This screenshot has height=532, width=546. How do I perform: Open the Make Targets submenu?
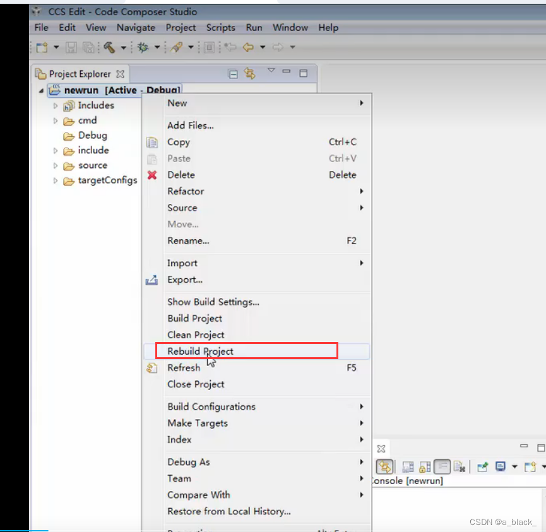[x=256, y=423]
